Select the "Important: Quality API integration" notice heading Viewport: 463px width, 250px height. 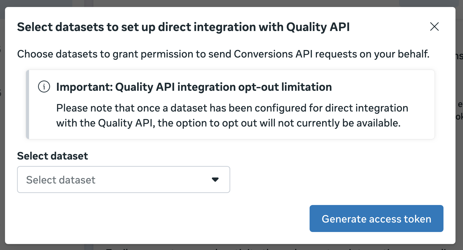[x=194, y=87]
